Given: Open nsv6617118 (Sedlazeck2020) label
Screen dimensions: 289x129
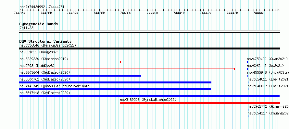Looking at the screenshot, I should 45,93.
